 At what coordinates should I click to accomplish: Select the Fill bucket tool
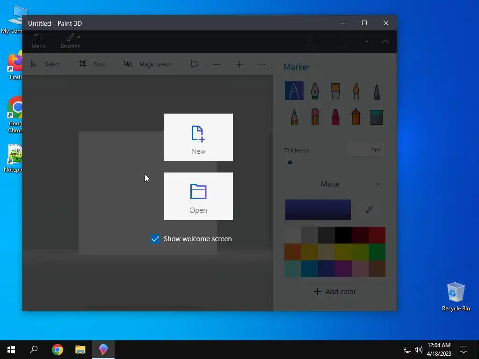click(x=377, y=116)
